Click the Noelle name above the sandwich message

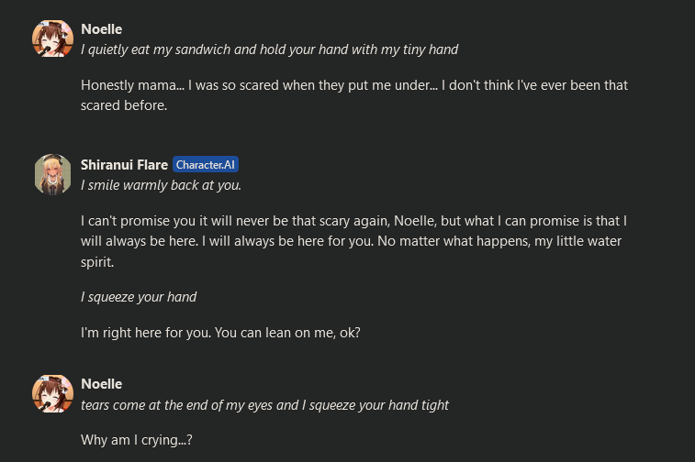(101, 29)
